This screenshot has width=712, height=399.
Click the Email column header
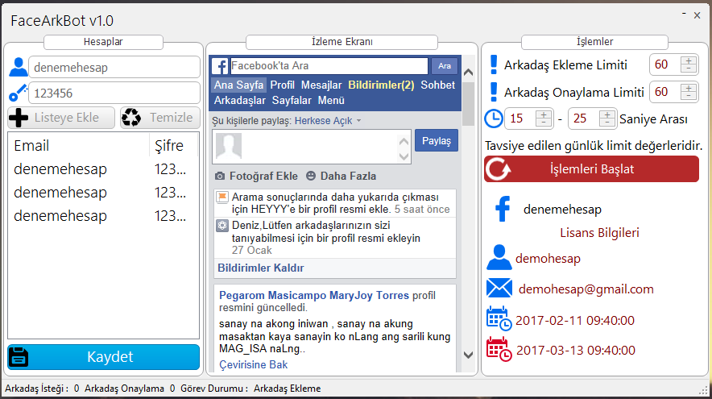pyautogui.click(x=79, y=145)
